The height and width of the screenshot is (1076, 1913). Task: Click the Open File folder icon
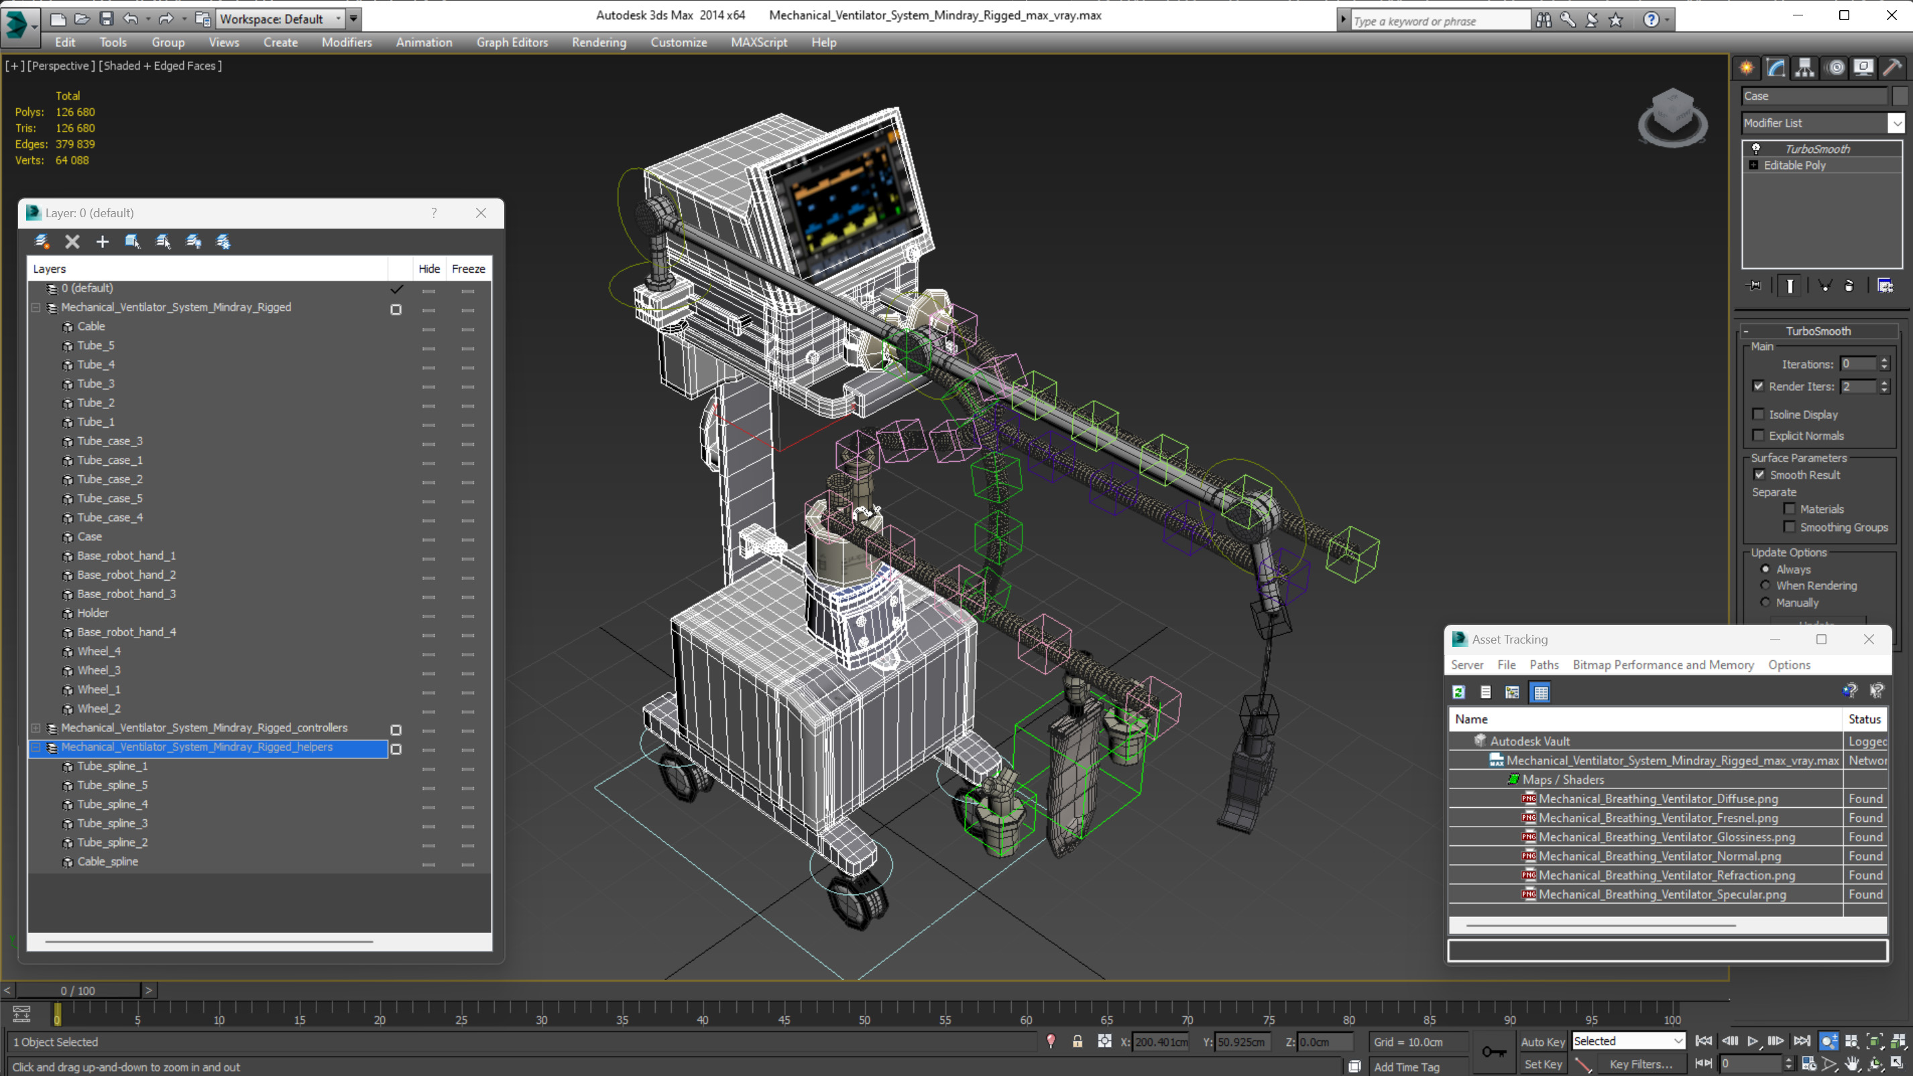pos(82,19)
